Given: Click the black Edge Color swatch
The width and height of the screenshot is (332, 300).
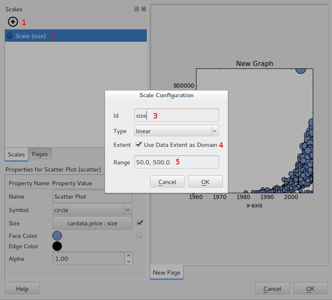Looking at the screenshot, I should (57, 246).
